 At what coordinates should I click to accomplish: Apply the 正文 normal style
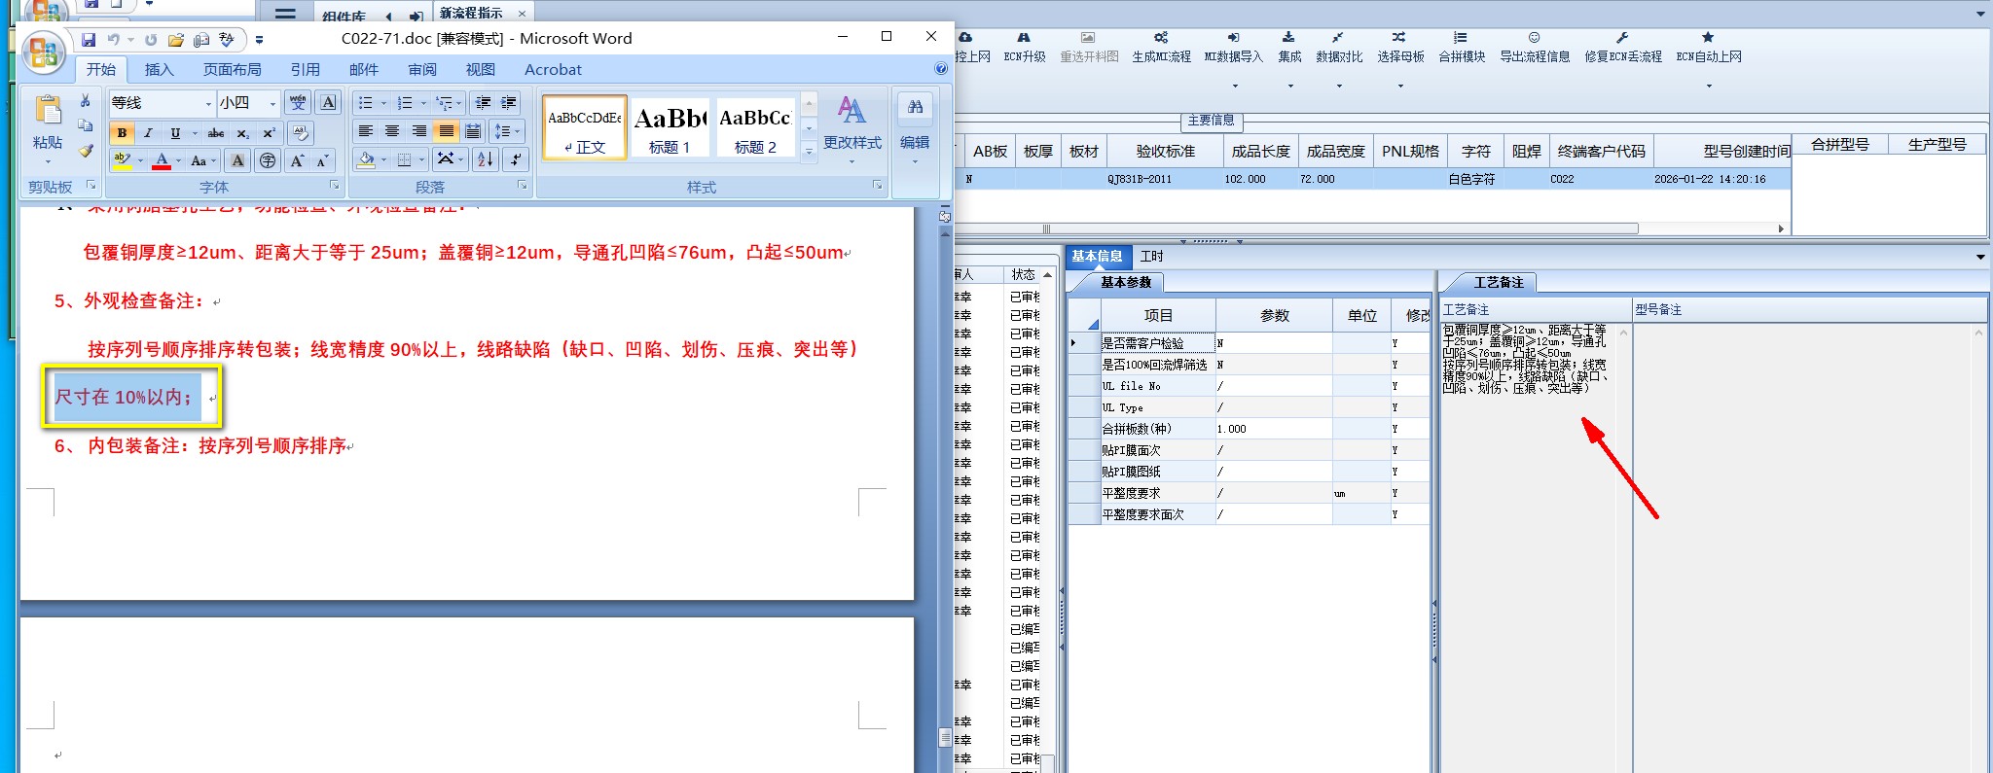pyautogui.click(x=584, y=126)
